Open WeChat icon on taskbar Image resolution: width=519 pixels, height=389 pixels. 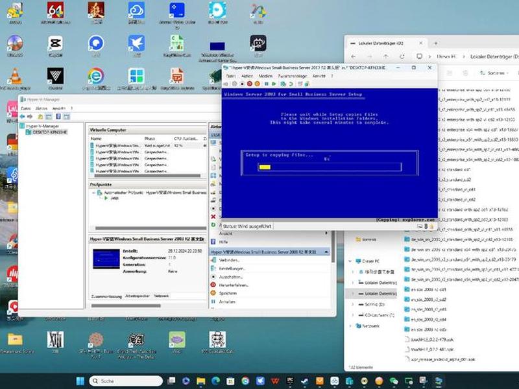point(394,381)
